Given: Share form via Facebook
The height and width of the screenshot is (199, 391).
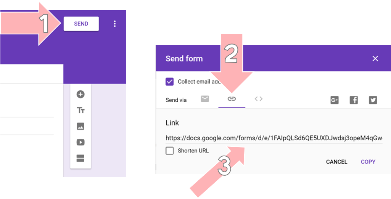Looking at the screenshot, I should [354, 100].
